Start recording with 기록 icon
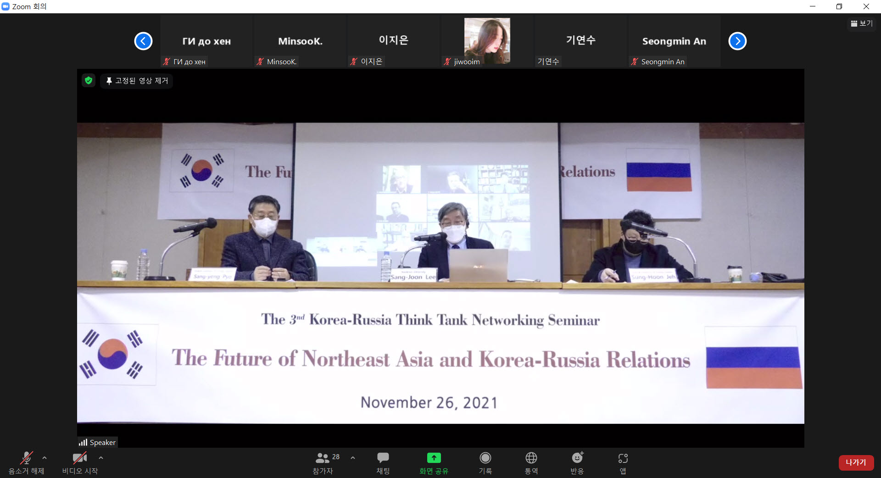This screenshot has width=881, height=478. click(485, 458)
